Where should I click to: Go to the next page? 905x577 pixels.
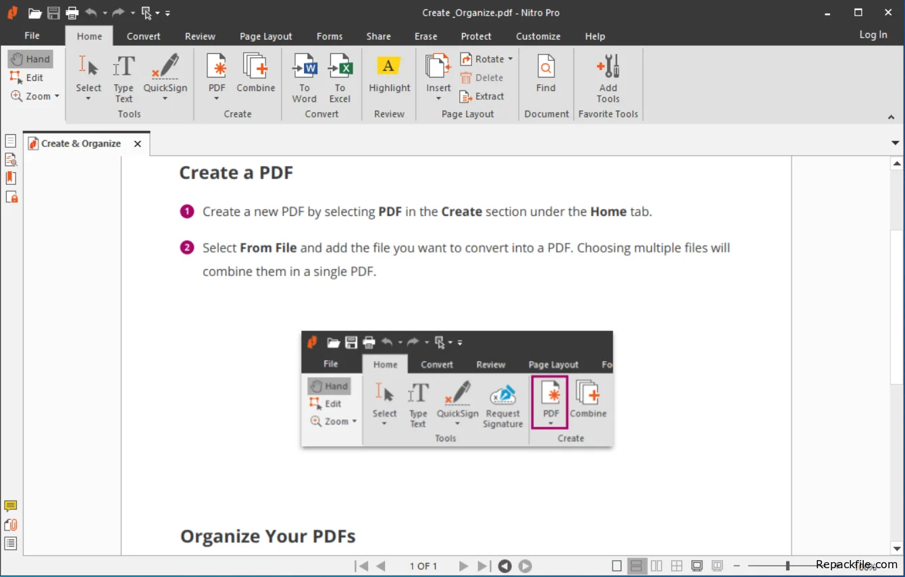[463, 566]
